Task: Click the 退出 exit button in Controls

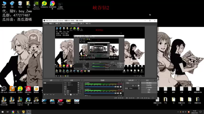Action: [x=149, y=92]
